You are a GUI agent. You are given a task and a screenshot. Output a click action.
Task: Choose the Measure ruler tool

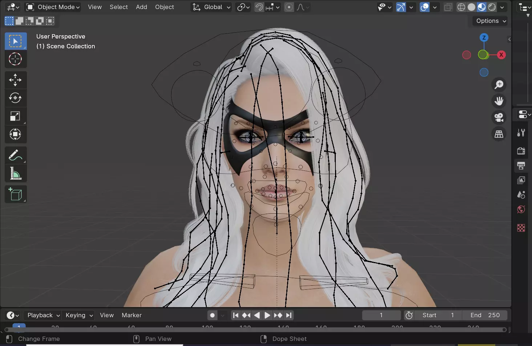pos(15,173)
